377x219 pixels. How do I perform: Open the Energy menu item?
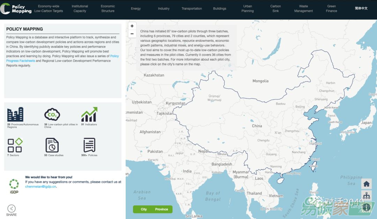pos(136,9)
